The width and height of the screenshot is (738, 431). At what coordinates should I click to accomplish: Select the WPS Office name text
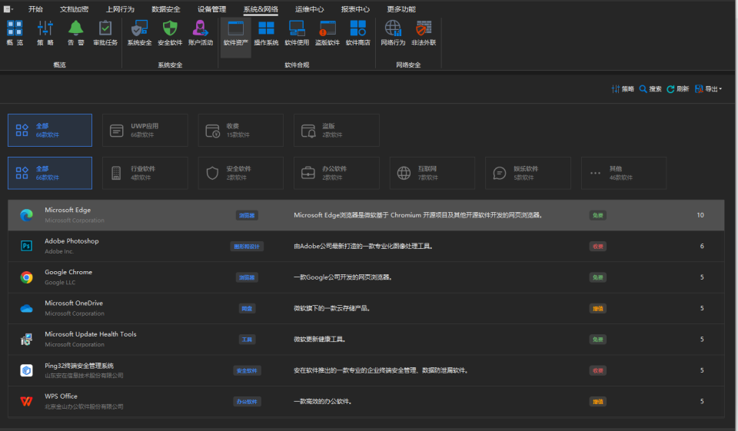[x=61, y=396]
